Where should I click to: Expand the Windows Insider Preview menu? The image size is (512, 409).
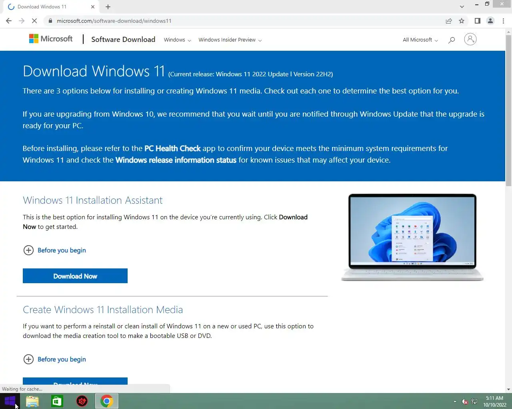[230, 40]
